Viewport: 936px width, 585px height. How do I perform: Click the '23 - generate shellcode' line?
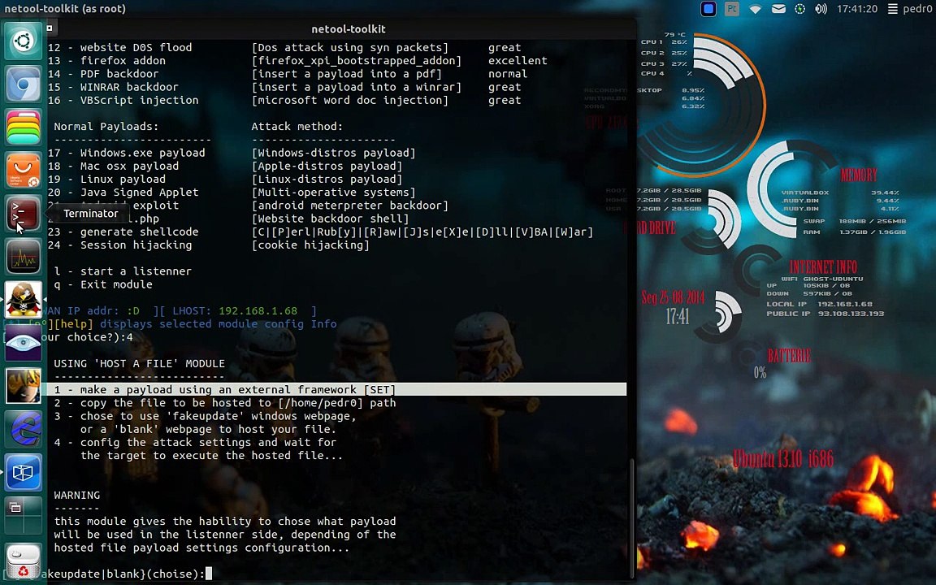pyautogui.click(x=123, y=232)
